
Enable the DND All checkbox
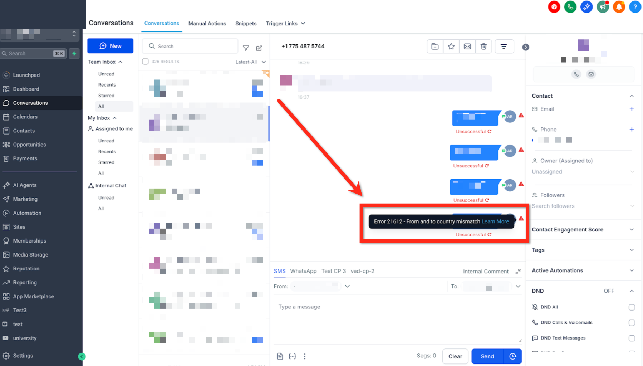tap(632, 307)
